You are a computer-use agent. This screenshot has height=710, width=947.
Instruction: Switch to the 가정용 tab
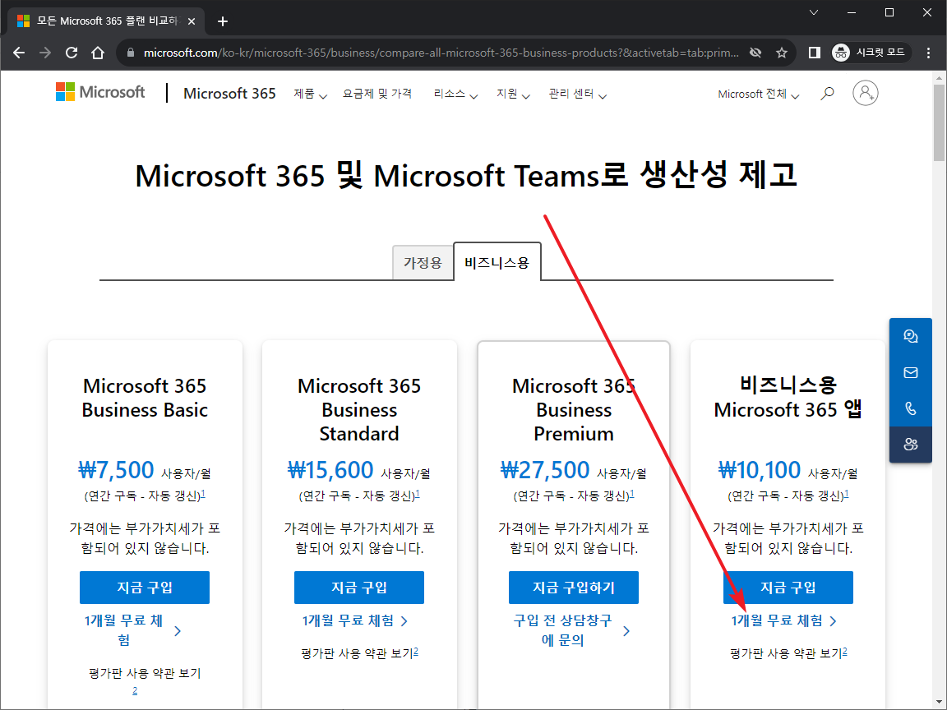(423, 263)
